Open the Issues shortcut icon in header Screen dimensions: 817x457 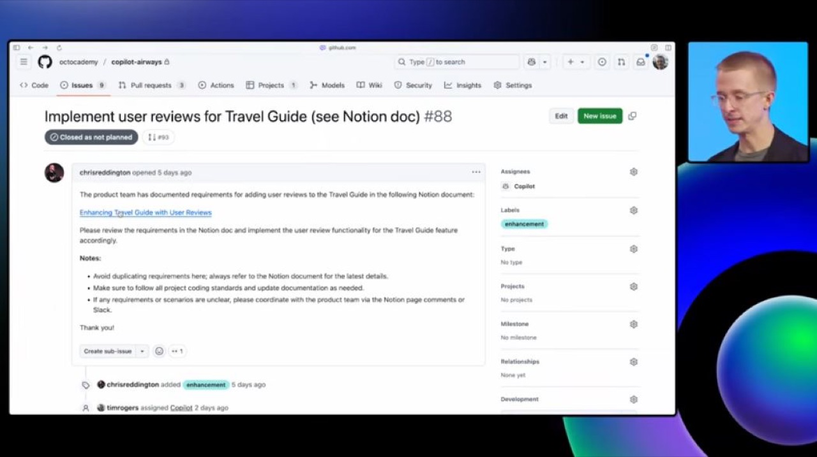602,62
